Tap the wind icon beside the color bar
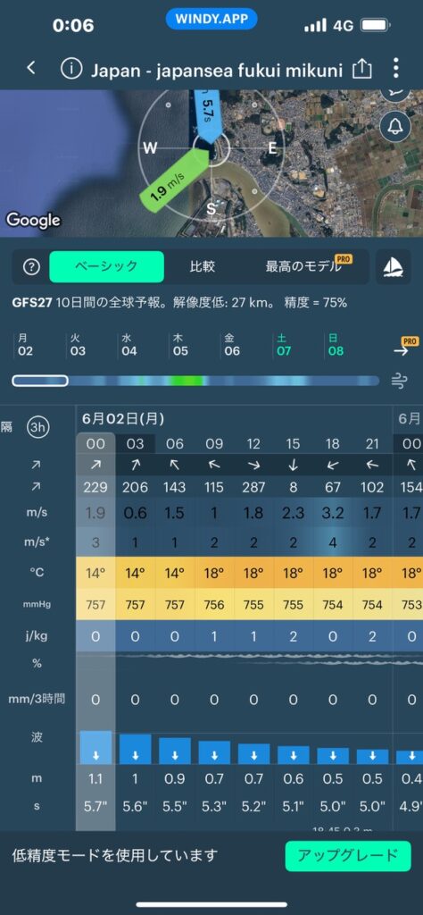This screenshot has height=915, width=423. pos(399,382)
